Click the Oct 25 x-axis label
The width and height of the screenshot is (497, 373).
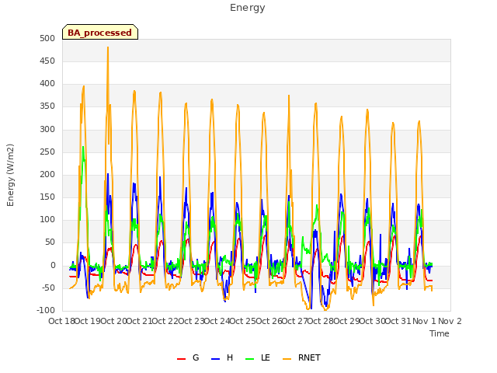point(243,321)
